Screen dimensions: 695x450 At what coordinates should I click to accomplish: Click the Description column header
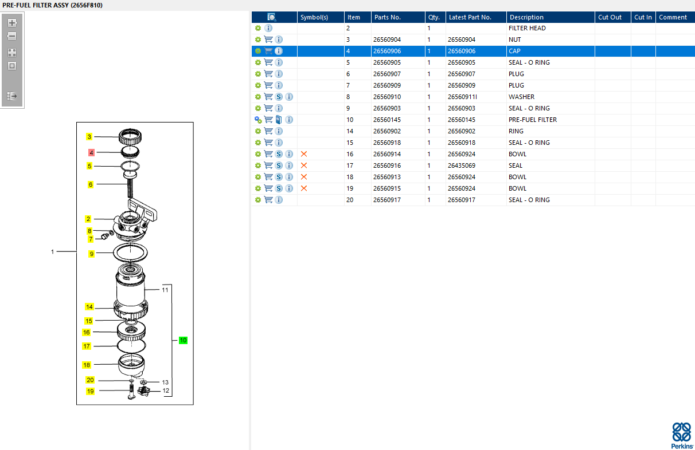click(526, 17)
